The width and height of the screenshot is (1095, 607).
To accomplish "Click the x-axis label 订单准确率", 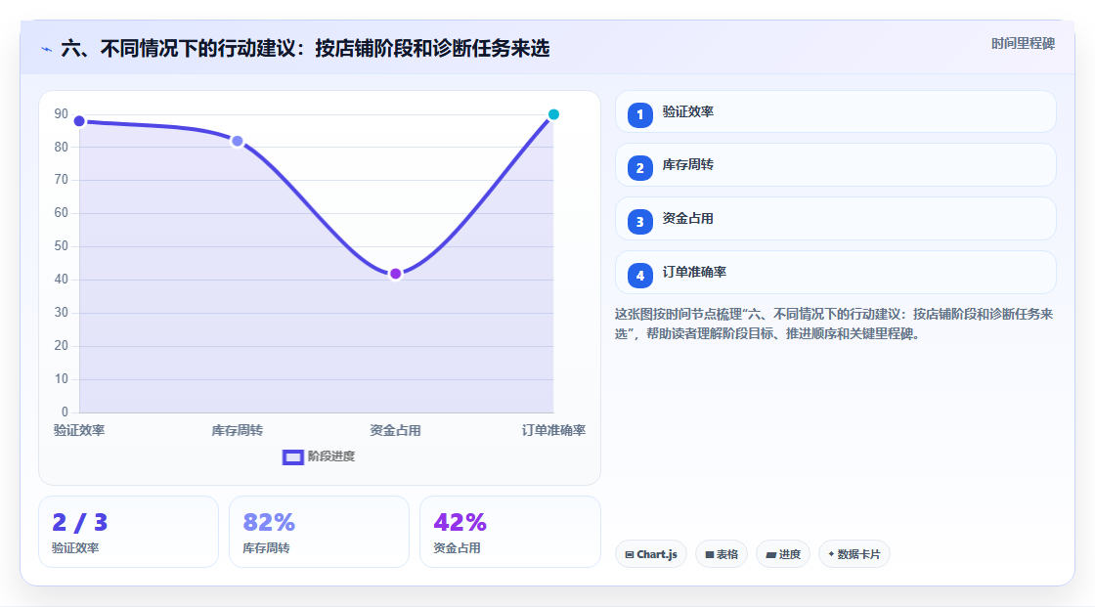I will (553, 430).
